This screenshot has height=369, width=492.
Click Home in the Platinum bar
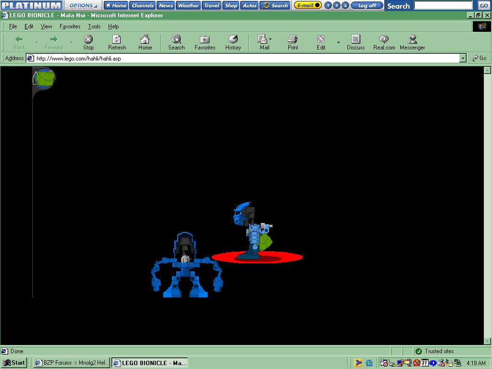[x=116, y=5]
